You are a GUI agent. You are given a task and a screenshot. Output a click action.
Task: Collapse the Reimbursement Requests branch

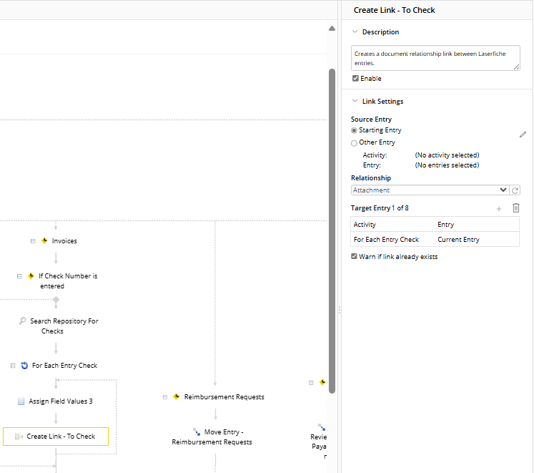click(165, 397)
